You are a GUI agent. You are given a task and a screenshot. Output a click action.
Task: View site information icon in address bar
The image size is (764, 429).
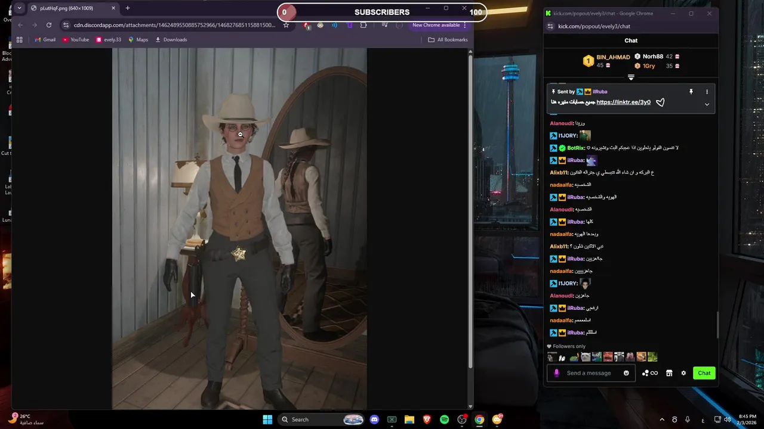[66, 25]
